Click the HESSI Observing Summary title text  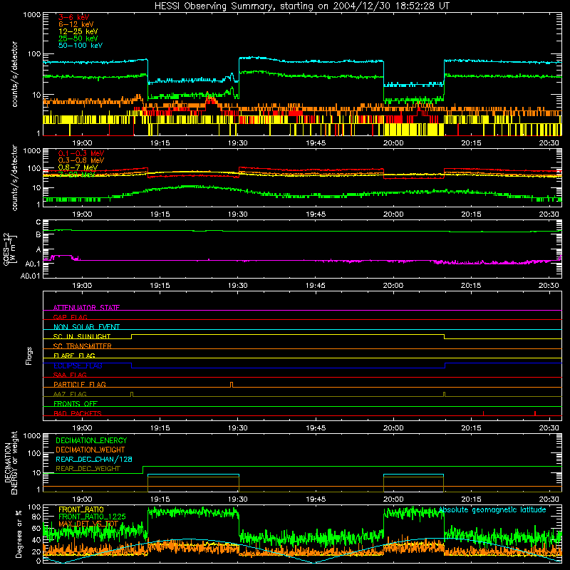pyautogui.click(x=301, y=6)
